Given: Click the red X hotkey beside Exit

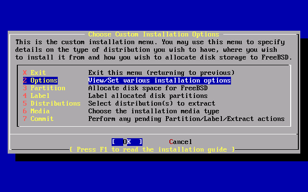Looking at the screenshot, I should pyautogui.click(x=25, y=73).
